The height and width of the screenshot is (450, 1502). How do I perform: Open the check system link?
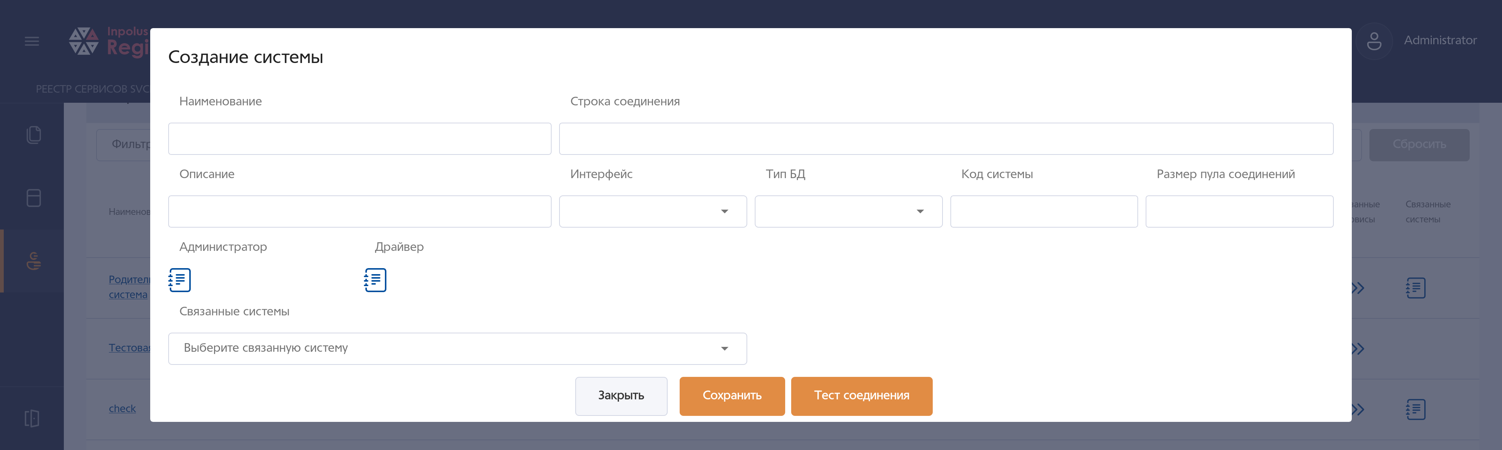click(x=122, y=409)
